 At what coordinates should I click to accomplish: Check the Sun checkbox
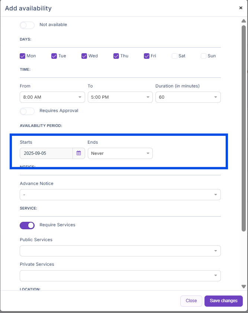coord(203,56)
